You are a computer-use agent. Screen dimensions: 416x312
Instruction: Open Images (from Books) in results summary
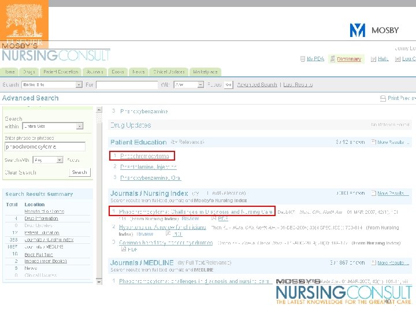click(x=46, y=261)
